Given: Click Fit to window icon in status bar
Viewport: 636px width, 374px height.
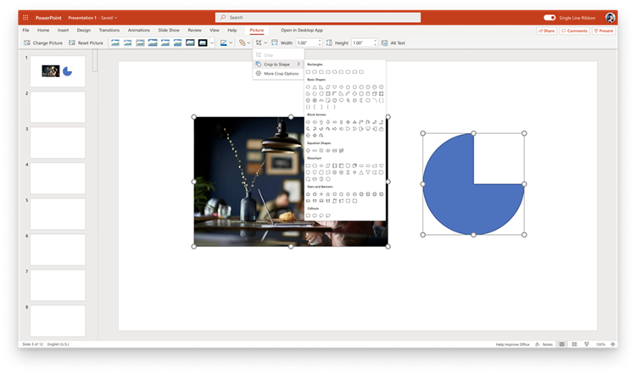Looking at the screenshot, I should (x=613, y=344).
